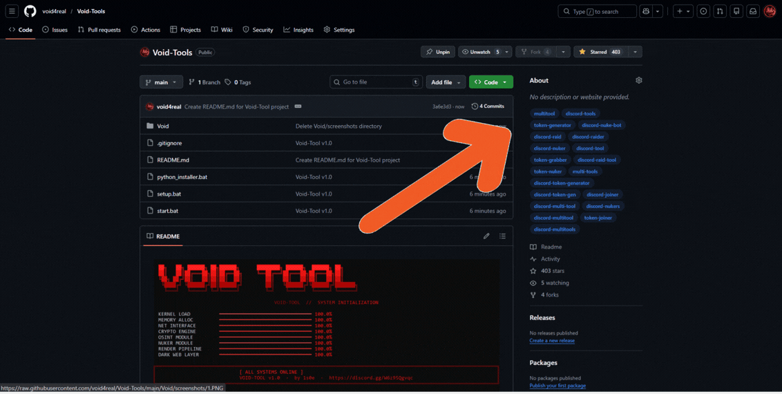The width and height of the screenshot is (782, 394).
Task: Click the Create a new release link
Action: 551,341
